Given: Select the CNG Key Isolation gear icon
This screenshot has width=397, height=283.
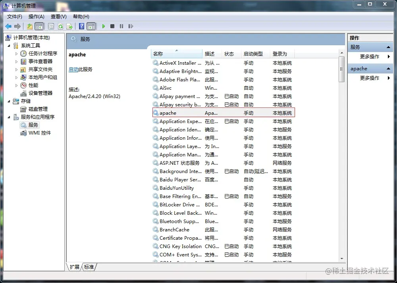Looking at the screenshot, I should 156,246.
